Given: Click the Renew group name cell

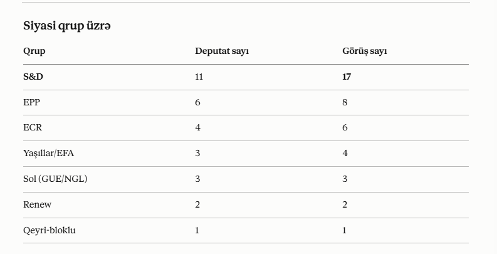Looking at the screenshot, I should point(37,204).
